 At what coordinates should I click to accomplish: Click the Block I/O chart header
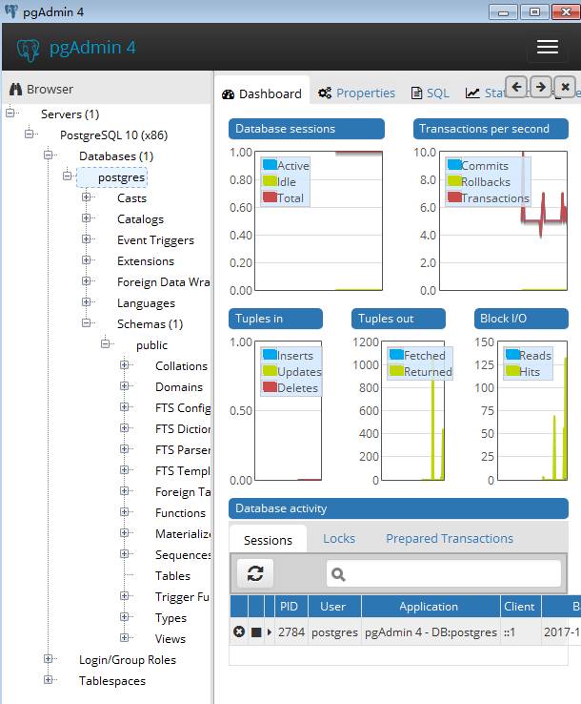tap(521, 319)
